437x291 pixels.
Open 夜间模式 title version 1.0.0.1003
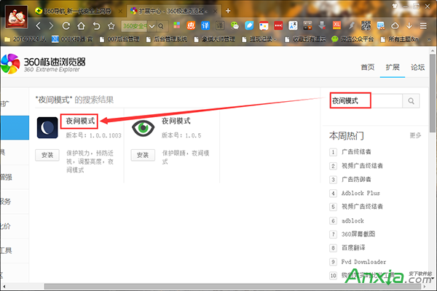click(x=80, y=121)
